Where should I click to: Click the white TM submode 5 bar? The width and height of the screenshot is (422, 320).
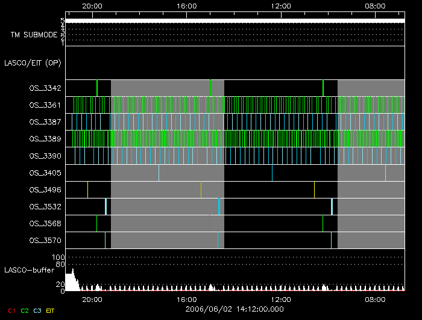click(235, 21)
